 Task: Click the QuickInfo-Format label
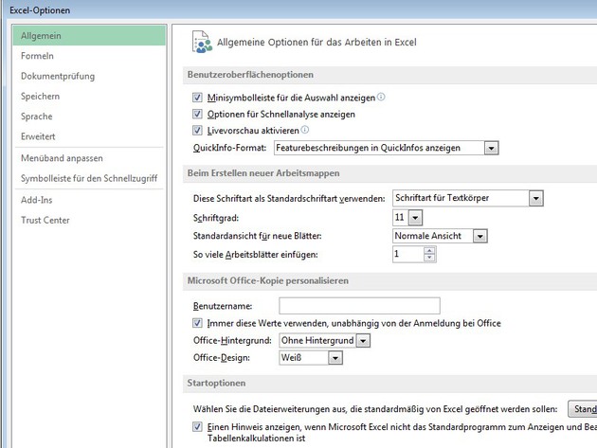pyautogui.click(x=229, y=148)
